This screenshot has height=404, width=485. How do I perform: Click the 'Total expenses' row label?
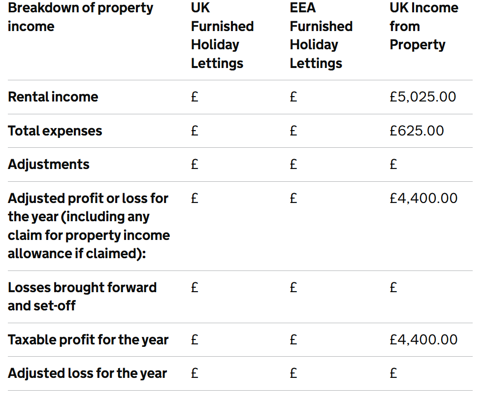tap(55, 131)
